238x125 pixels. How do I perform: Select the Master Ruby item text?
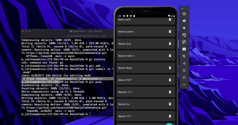click(x=125, y=68)
